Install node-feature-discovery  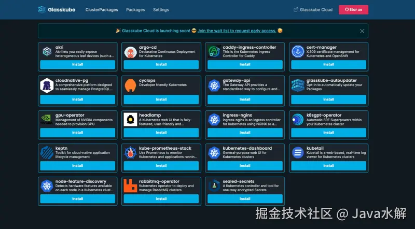coord(77,198)
